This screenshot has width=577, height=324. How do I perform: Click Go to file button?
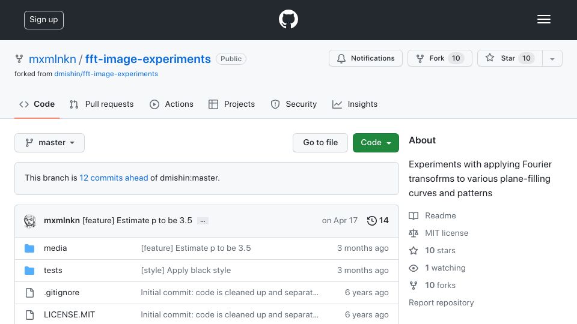[x=320, y=143]
